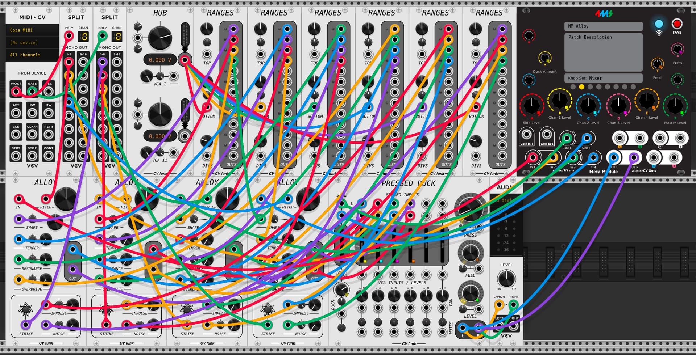Image resolution: width=696 pixels, height=355 pixels.
Task: Click the large HUB VCA I knob
Action: tap(160, 38)
